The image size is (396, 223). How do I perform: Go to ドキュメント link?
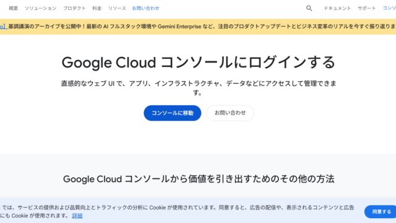pos(337,8)
